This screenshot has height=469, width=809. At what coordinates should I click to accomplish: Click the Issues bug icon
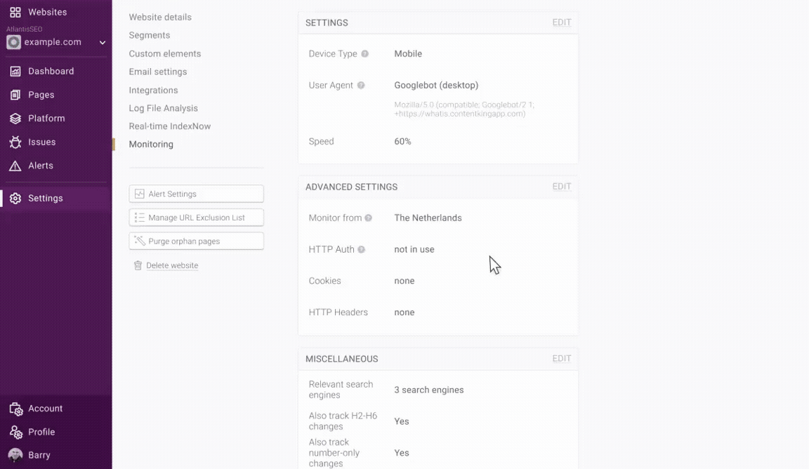[x=15, y=142]
